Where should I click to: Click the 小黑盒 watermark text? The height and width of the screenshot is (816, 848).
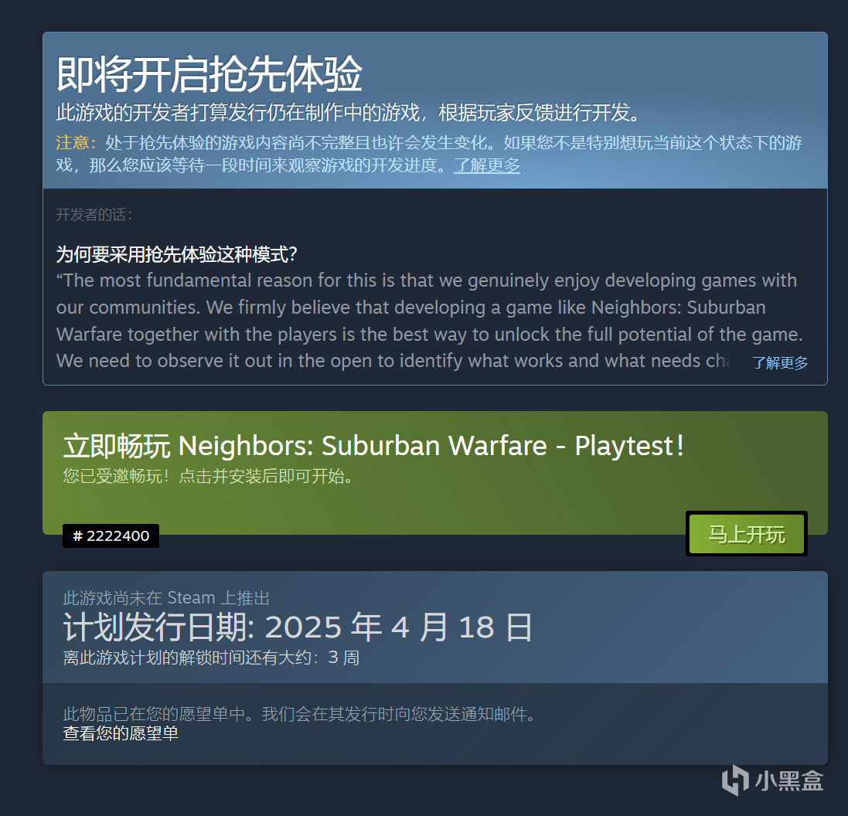[789, 781]
